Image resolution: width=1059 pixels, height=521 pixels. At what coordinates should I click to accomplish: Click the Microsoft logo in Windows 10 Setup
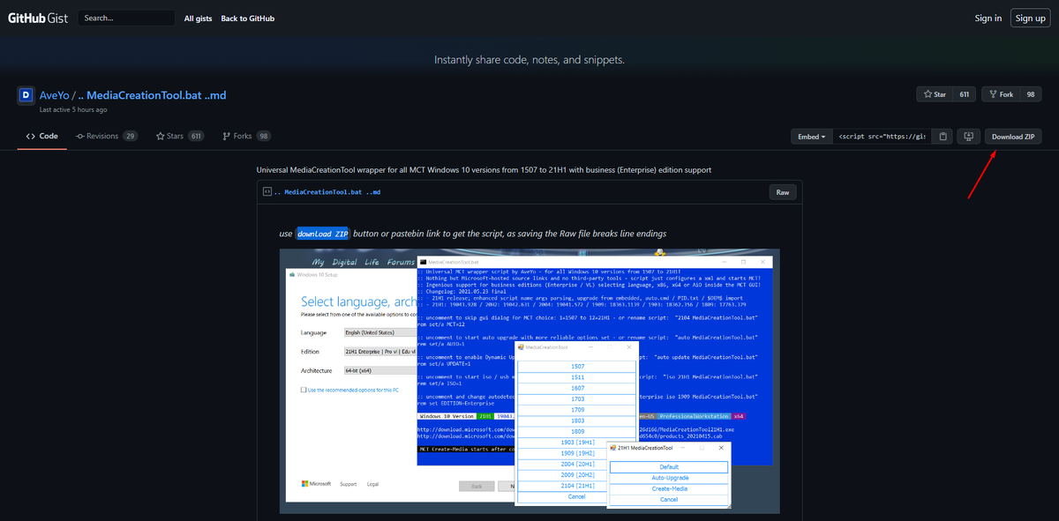point(316,484)
